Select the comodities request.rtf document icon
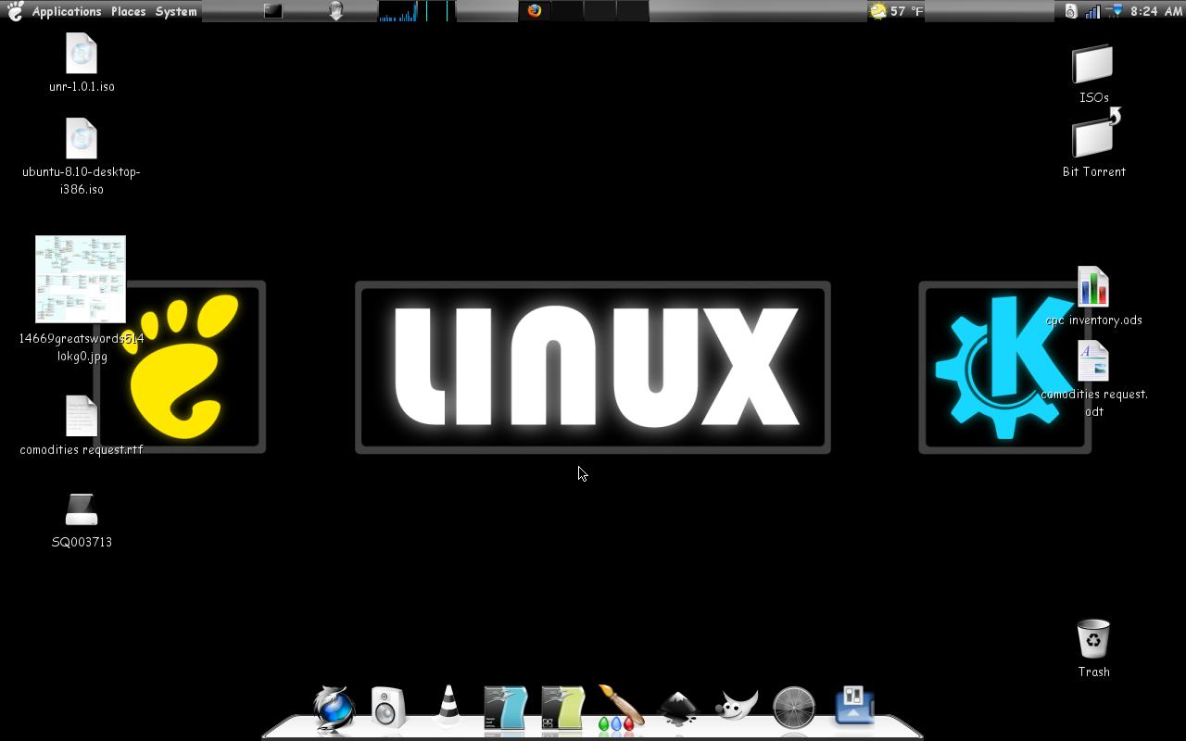The width and height of the screenshot is (1186, 741). point(82,416)
